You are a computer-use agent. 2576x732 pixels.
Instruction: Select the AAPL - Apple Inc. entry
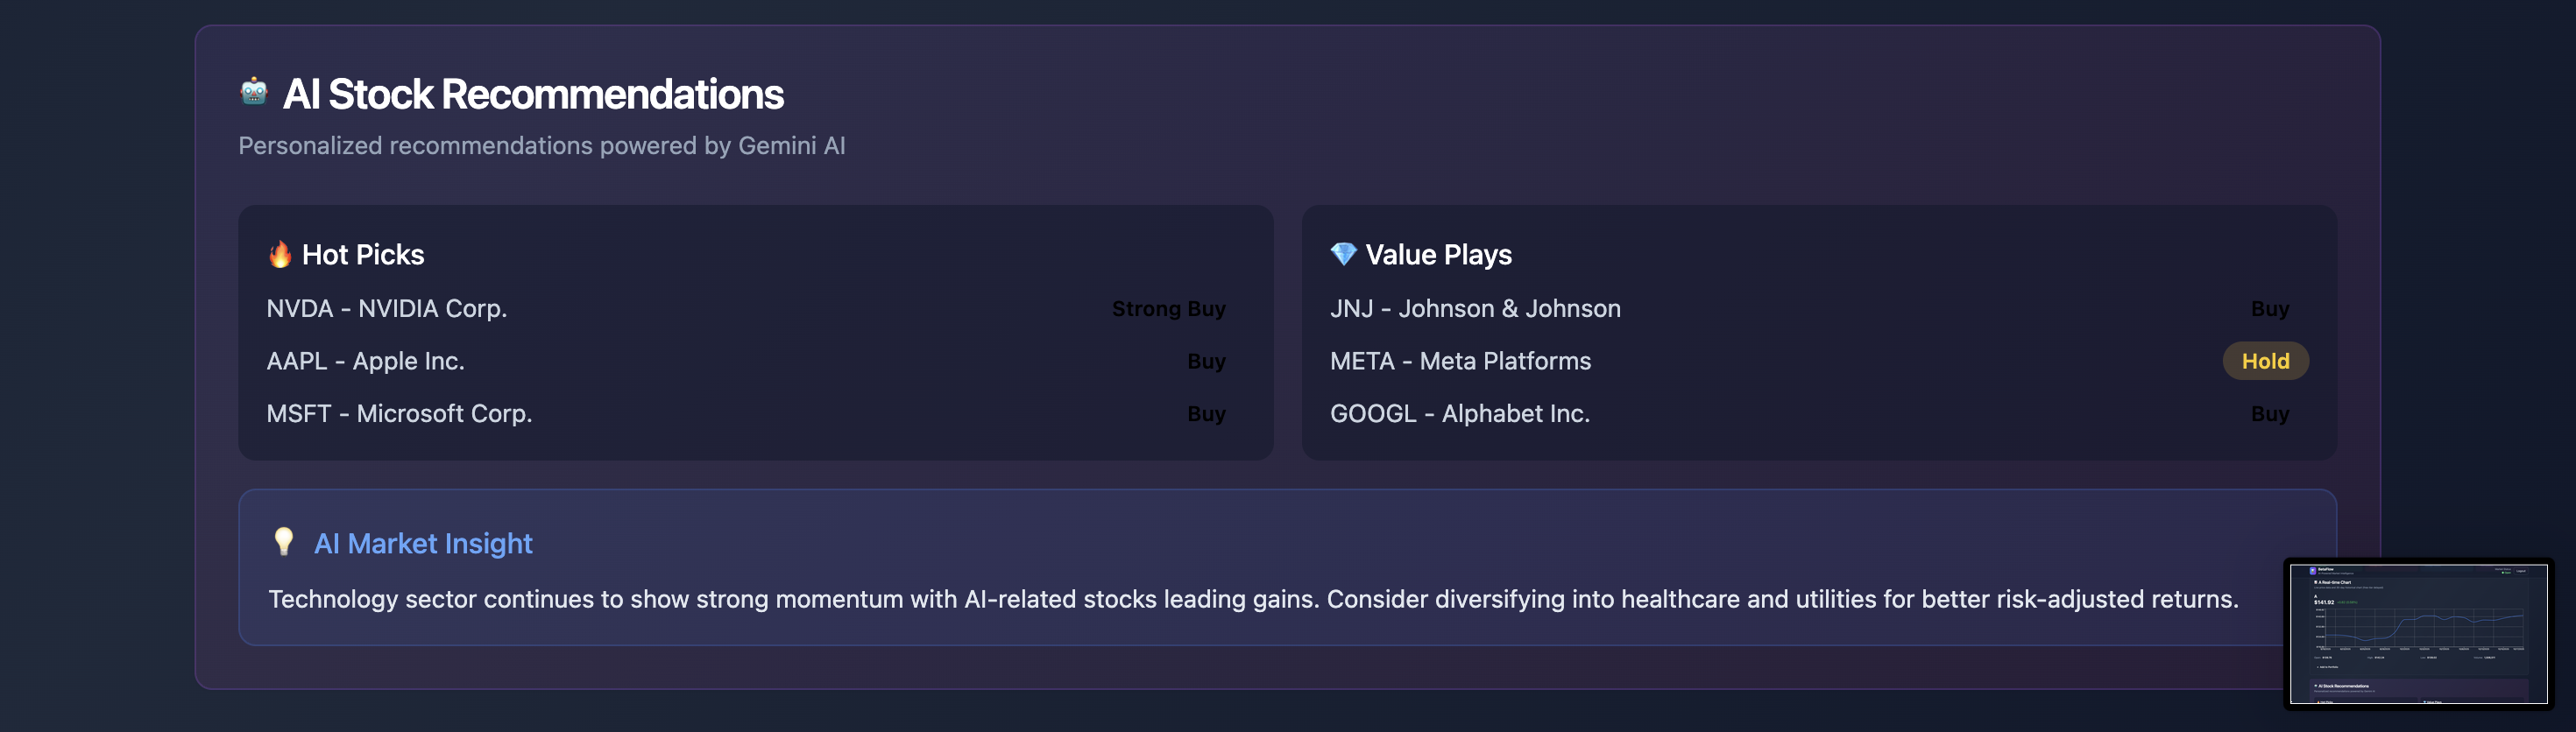point(365,361)
